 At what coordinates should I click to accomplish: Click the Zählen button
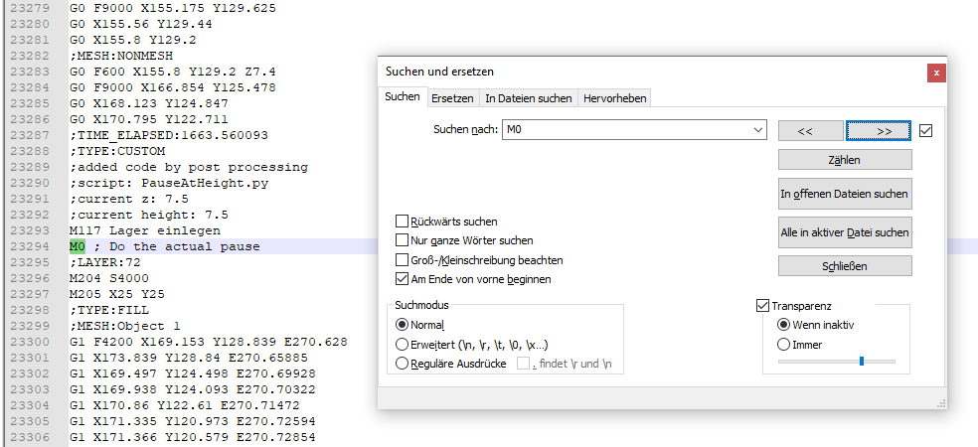coord(845,160)
